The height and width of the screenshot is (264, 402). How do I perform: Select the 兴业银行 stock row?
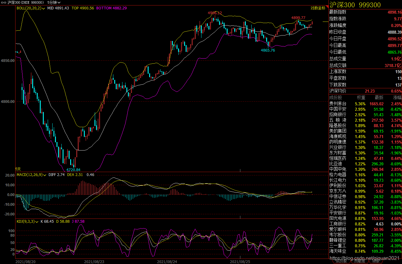coord(366,147)
